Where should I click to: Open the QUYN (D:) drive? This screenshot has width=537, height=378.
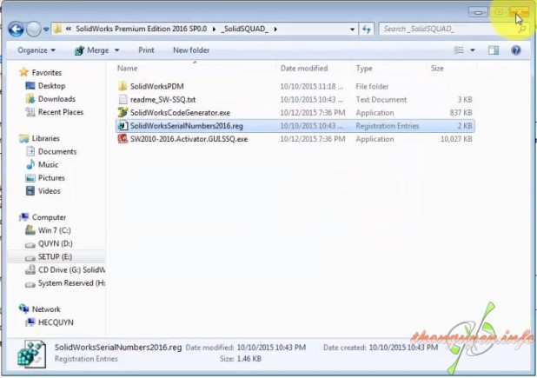(55, 243)
